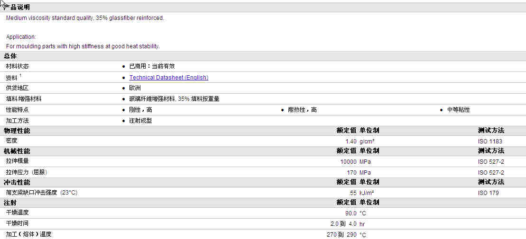Viewport: 526px width, 239px height.
Task: Click the 性能特点 row label
Action: pos(18,110)
